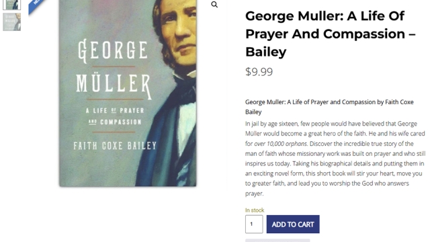The height and width of the screenshot is (242, 430).
Task: Click the blue NEW ribbon badge
Action: (36, 5)
